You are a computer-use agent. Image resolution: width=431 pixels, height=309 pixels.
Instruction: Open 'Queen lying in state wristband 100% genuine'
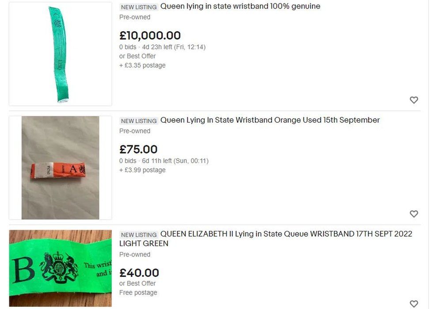pos(240,6)
